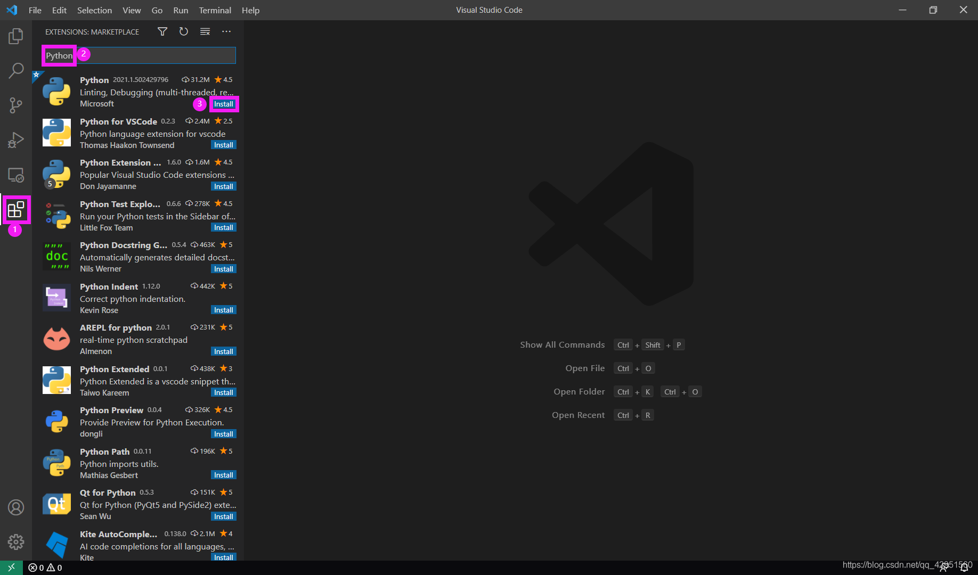Open Remote Explorer view
The height and width of the screenshot is (575, 978).
(16, 175)
